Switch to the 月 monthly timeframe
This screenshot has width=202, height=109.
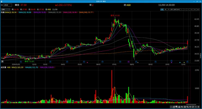pyautogui.click(x=169, y=10)
